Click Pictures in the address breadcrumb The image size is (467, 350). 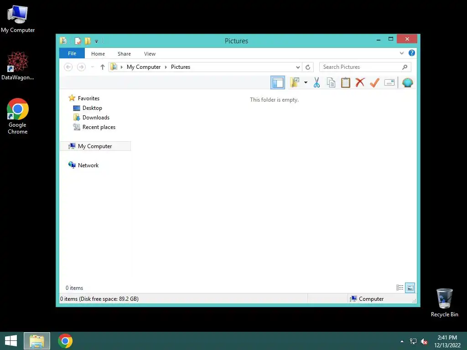coord(181,67)
